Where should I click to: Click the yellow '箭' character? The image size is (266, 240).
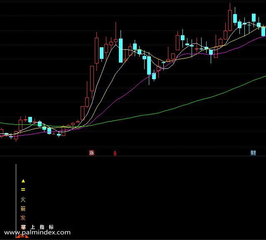[23, 208]
